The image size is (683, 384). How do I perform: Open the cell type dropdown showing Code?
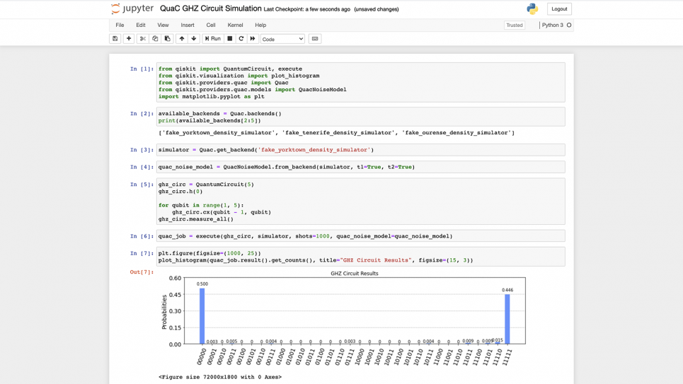point(282,39)
